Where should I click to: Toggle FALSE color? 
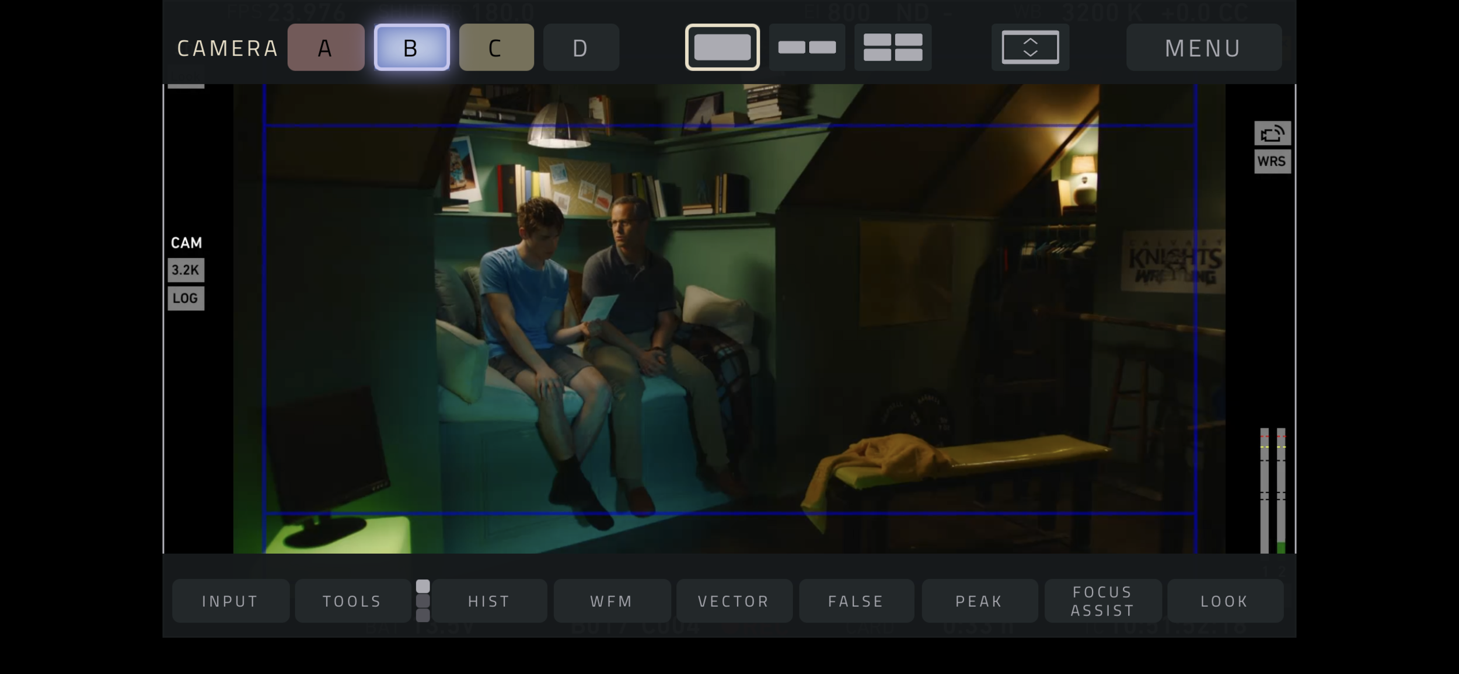click(856, 601)
